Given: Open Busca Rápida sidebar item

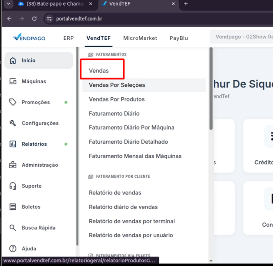Looking at the screenshot, I should coord(39,227).
